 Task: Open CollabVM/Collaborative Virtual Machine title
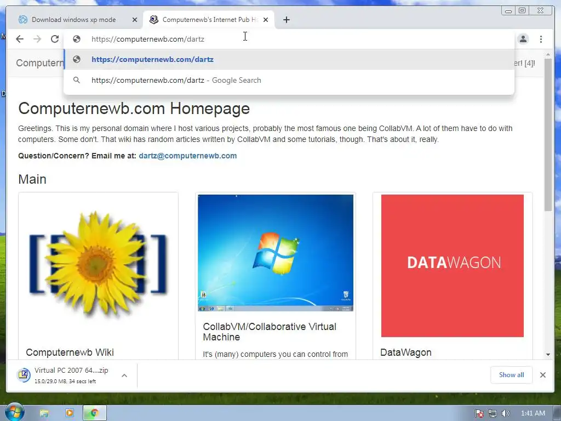coord(270,332)
